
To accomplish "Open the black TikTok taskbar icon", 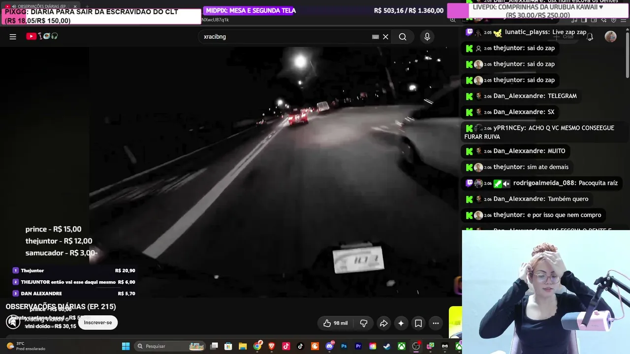I will (x=301, y=346).
